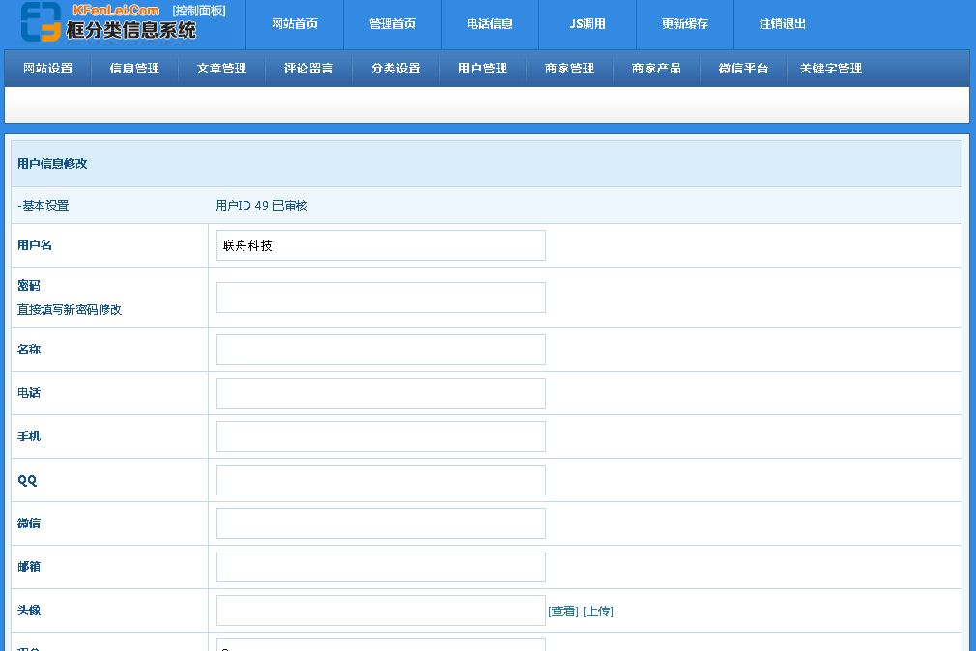This screenshot has width=976, height=651.
Task: Open 电话信息 top tab
Action: pyautogui.click(x=490, y=24)
